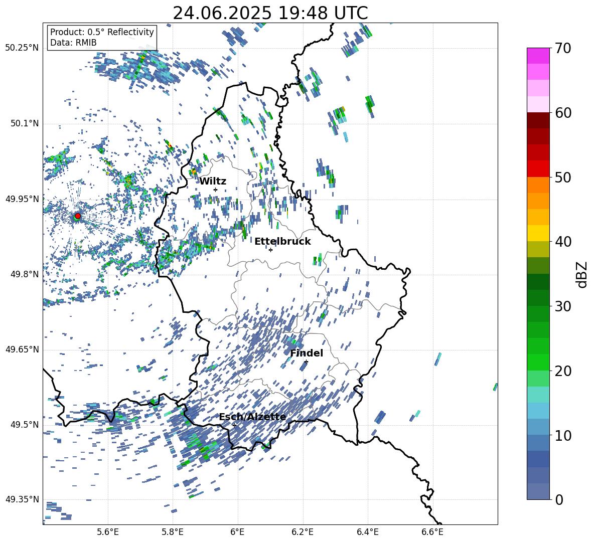Image resolution: width=594 pixels, height=542 pixels.
Task: Click the colorbar tick value 0
Action: [x=559, y=499]
